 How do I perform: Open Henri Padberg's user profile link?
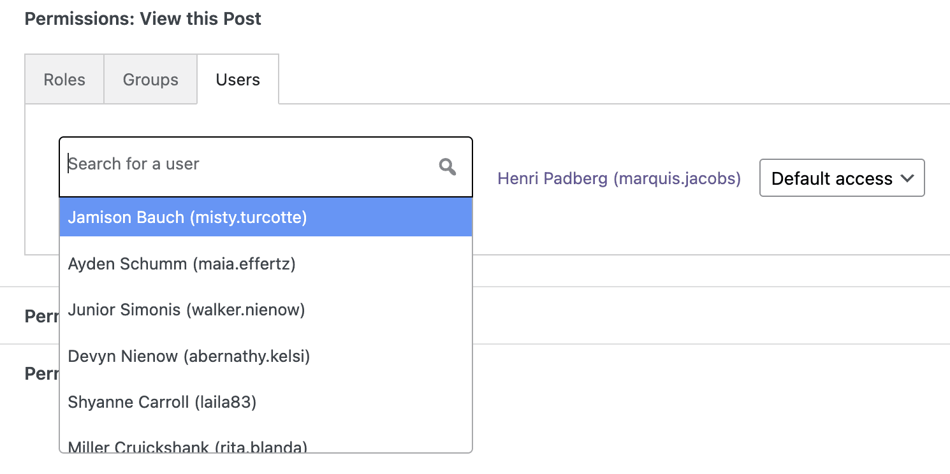(x=619, y=178)
